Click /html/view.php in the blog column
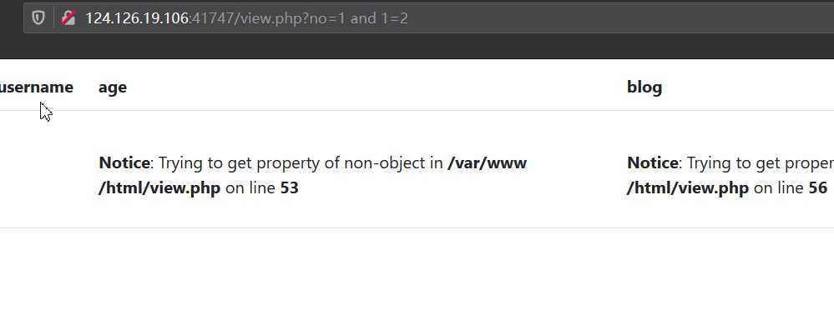Viewport: 834px width, 315px height. click(x=688, y=188)
